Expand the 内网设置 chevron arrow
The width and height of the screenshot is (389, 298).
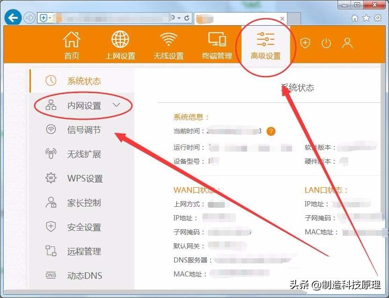[x=117, y=105]
